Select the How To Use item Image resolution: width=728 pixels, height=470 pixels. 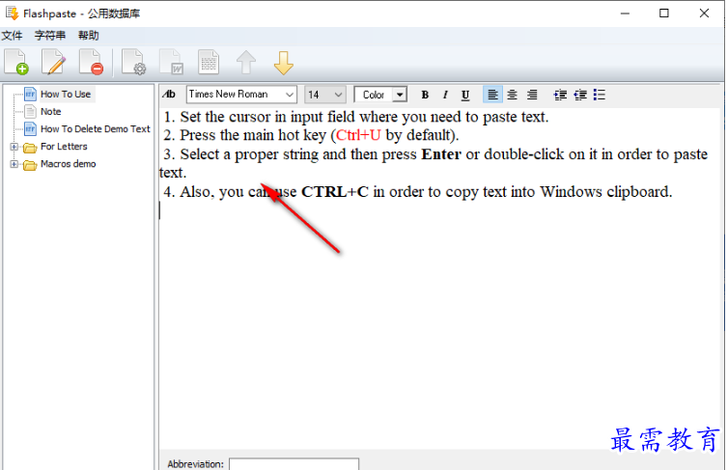tap(66, 95)
